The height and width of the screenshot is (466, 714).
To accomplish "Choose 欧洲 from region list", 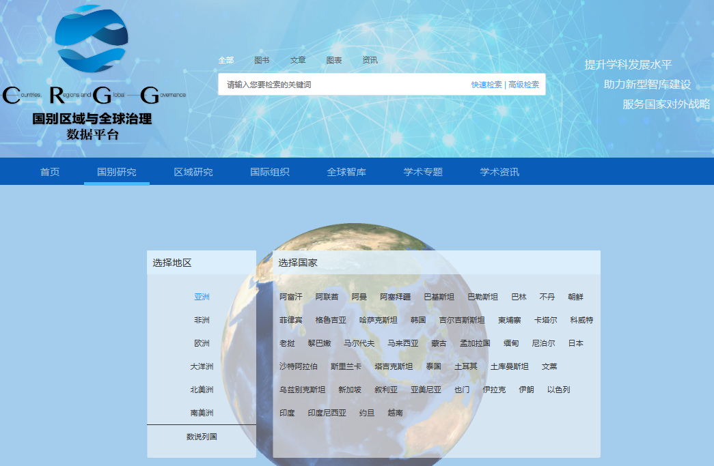I will tap(202, 343).
